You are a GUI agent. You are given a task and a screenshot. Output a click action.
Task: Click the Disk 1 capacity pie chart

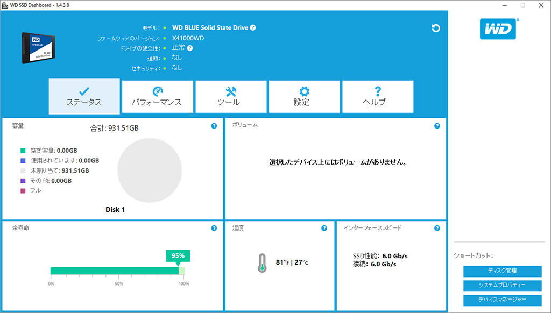click(150, 170)
